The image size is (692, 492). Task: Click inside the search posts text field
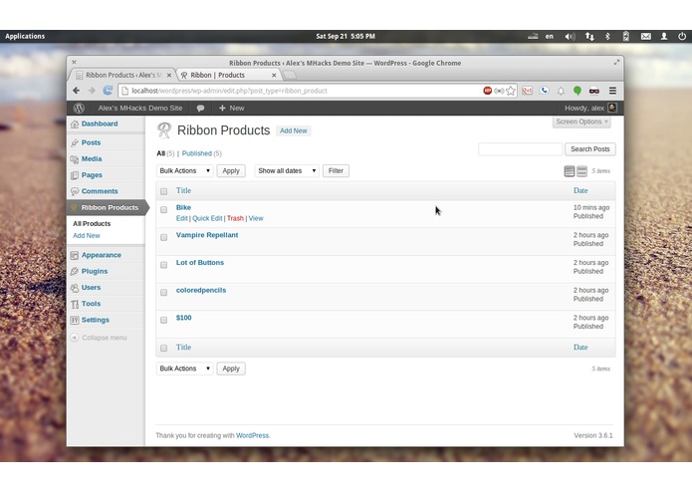click(521, 149)
